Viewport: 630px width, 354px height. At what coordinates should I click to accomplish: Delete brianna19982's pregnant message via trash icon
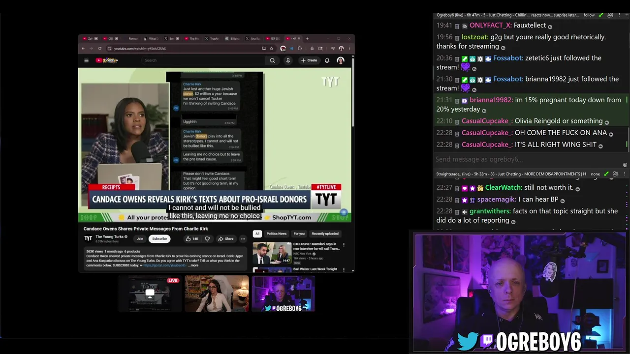click(x=457, y=100)
